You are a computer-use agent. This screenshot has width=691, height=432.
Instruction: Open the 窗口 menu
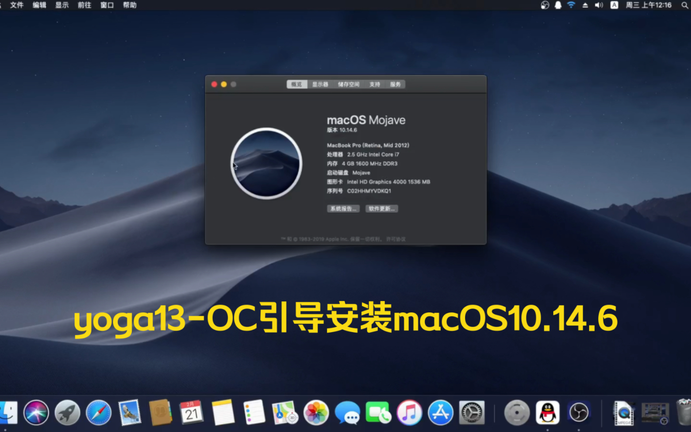pos(107,5)
